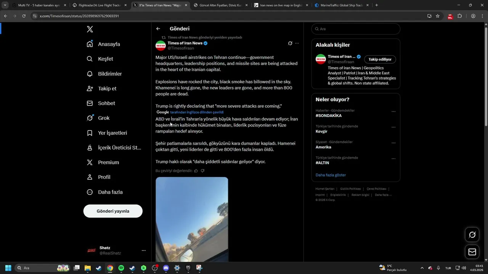Open Discord from the taskbar
488x274 pixels.
tap(166, 268)
